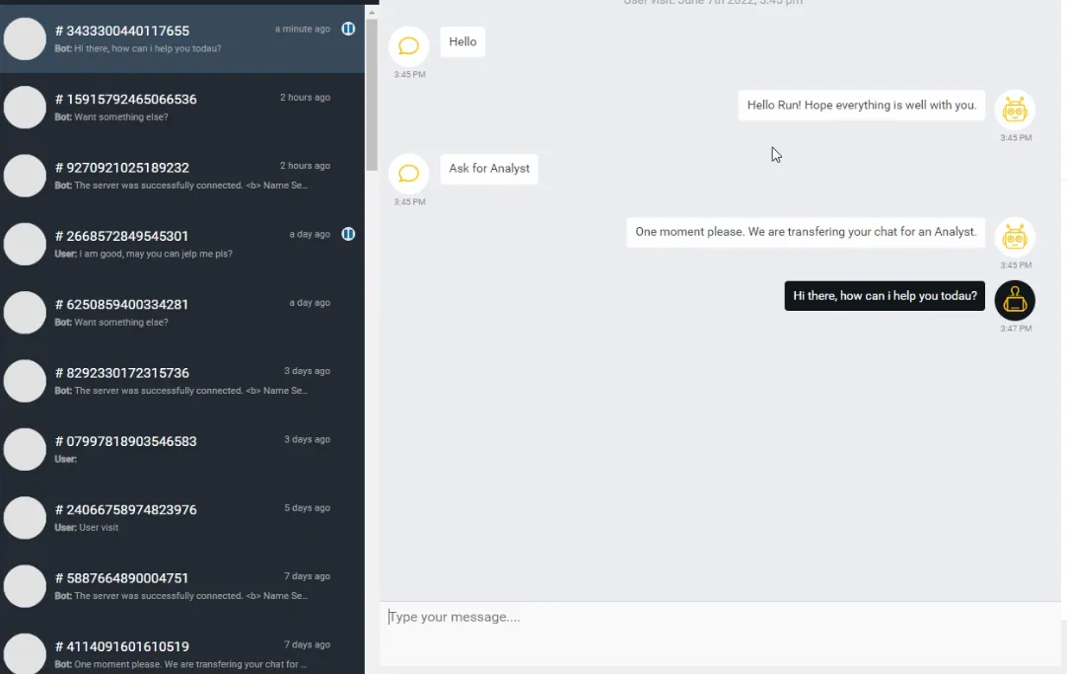Click the user chat-bubble avatar next to Hello

click(x=408, y=46)
